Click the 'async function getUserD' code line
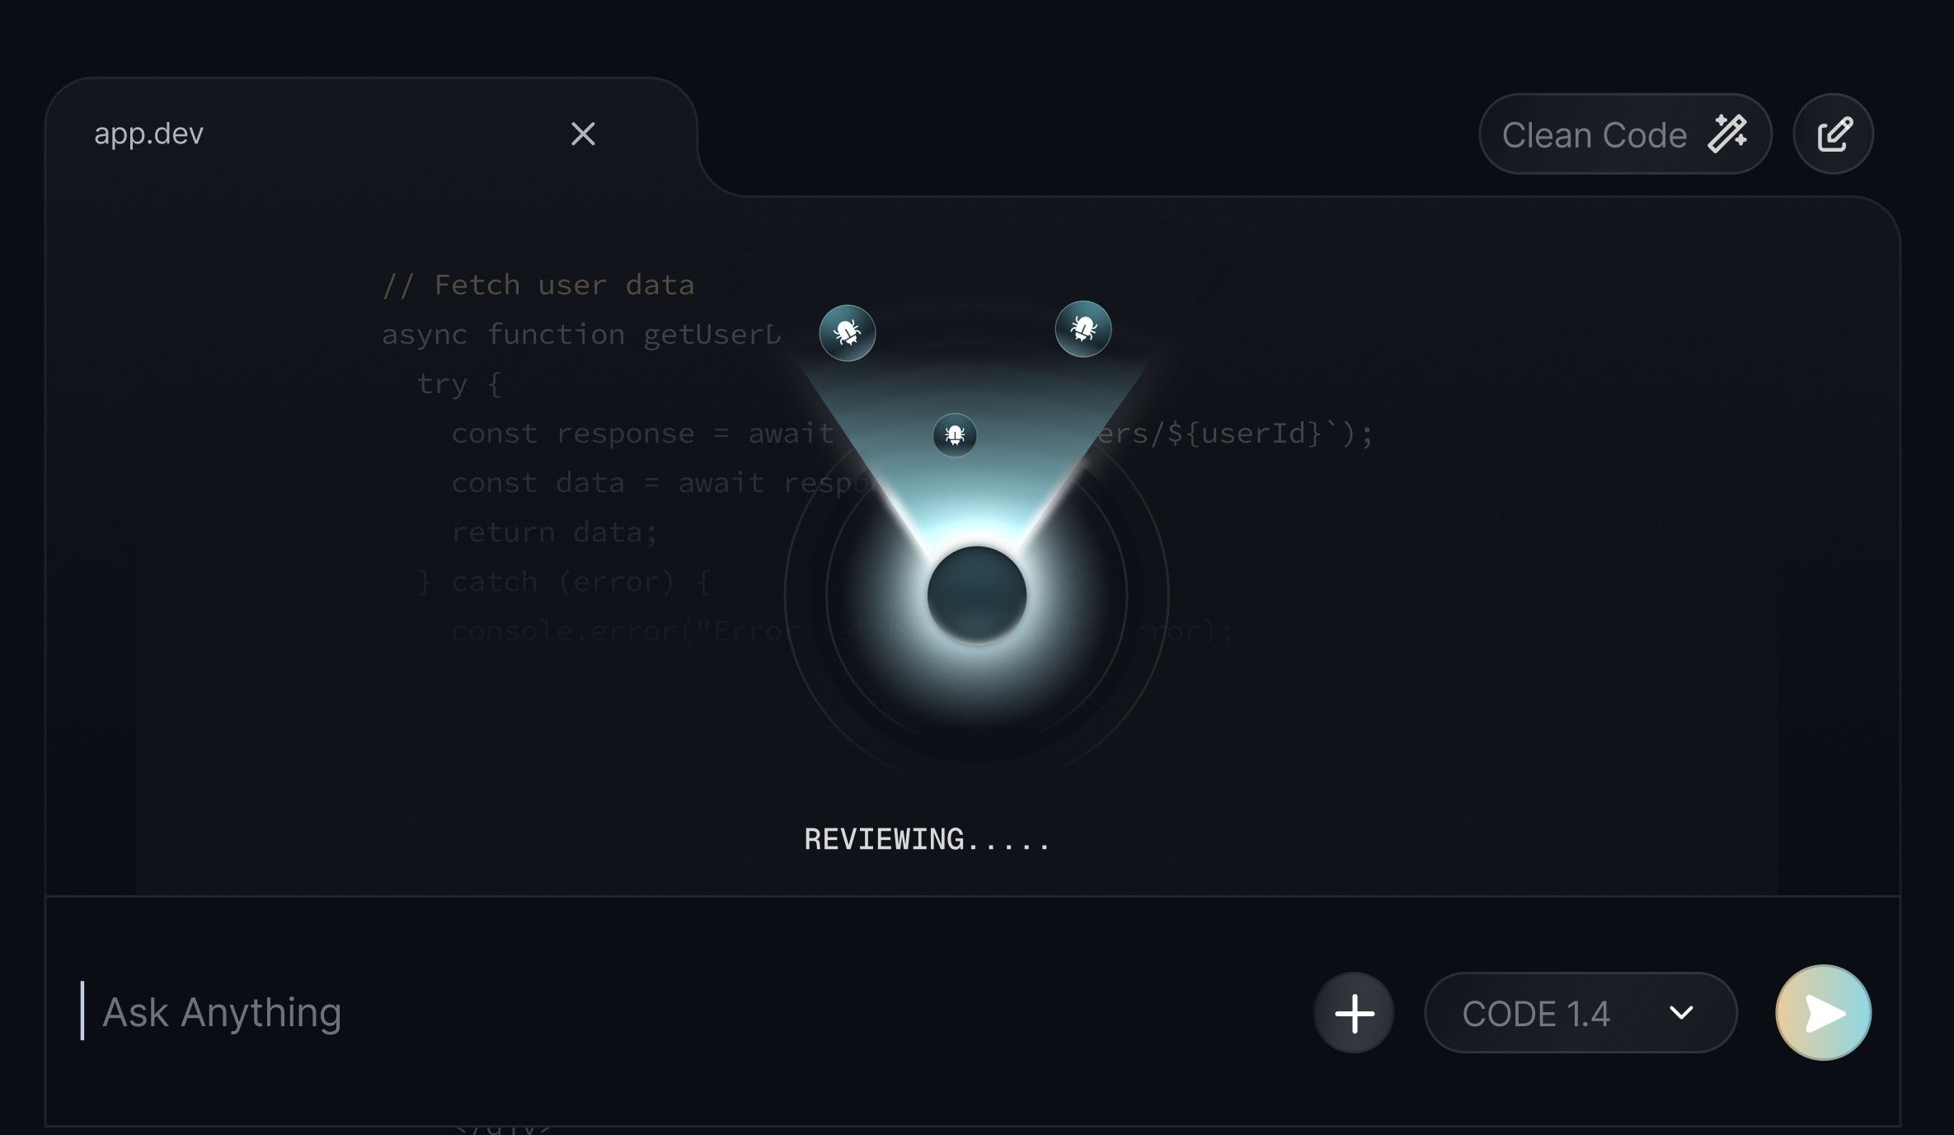This screenshot has width=1954, height=1135. (581, 335)
